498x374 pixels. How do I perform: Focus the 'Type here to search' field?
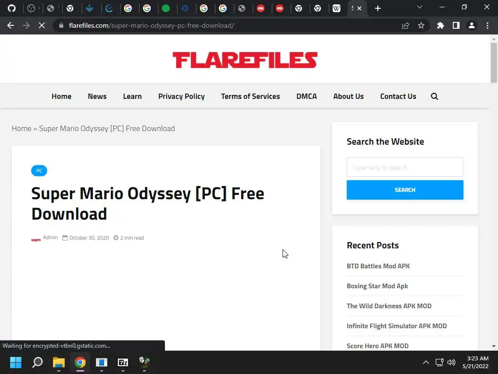405,168
